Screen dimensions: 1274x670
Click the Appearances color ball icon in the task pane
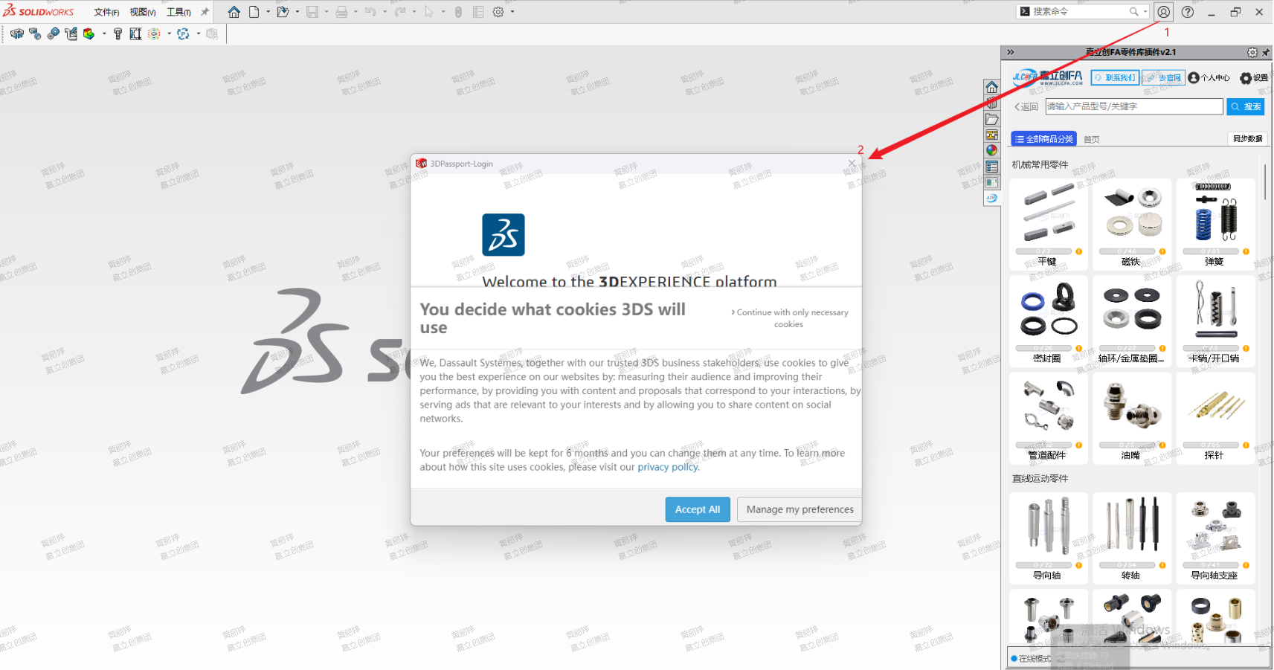pos(991,150)
